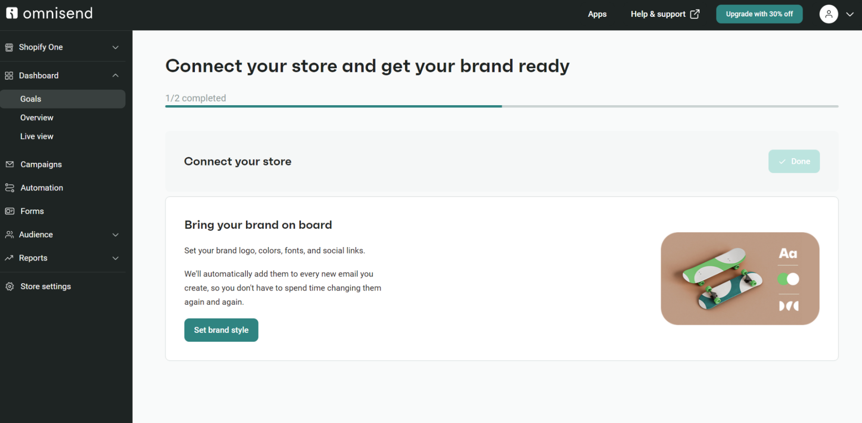Click the omnisend logo
862x423 pixels.
49,13
